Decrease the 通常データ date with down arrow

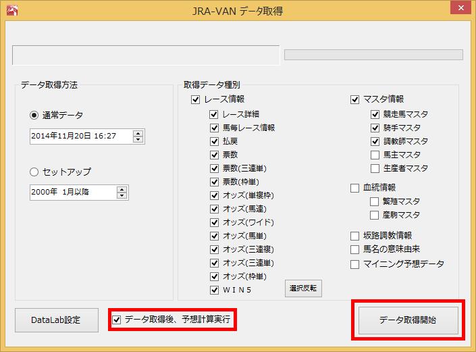tap(138, 139)
